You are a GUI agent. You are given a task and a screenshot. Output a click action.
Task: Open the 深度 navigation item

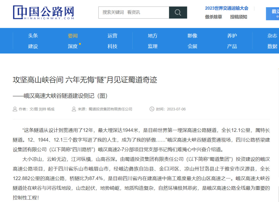[73, 46]
